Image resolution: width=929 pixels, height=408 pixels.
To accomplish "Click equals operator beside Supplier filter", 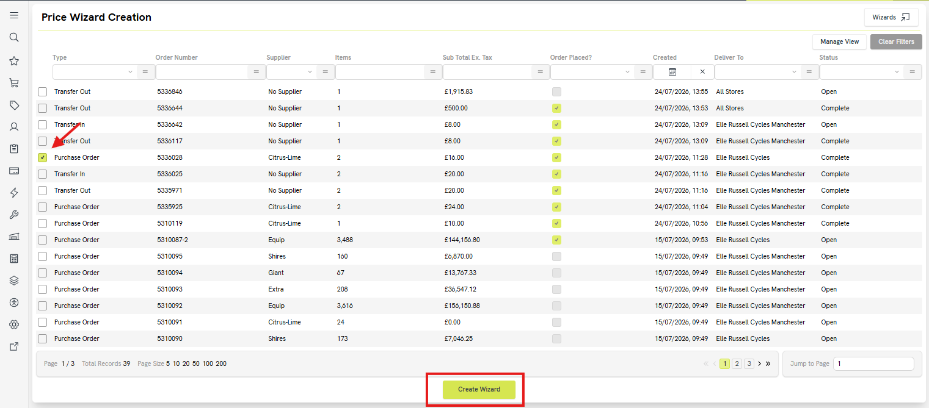I will point(325,72).
